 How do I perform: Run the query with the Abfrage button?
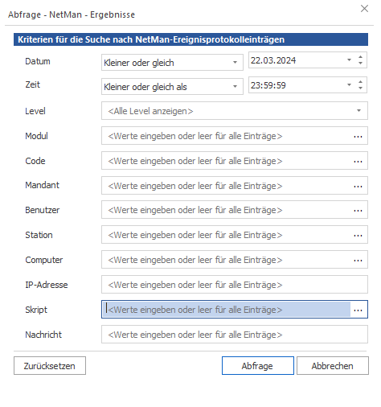coord(258,366)
